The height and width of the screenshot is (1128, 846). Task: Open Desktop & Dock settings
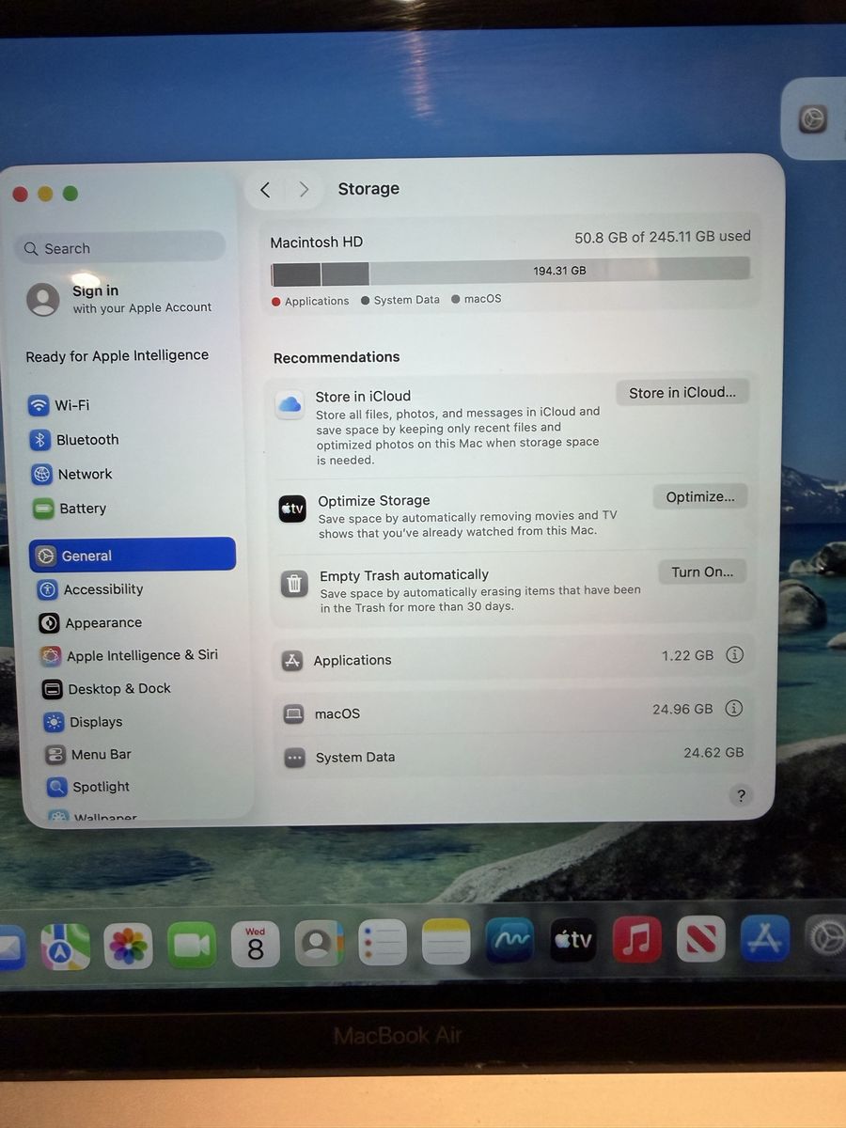click(x=118, y=689)
